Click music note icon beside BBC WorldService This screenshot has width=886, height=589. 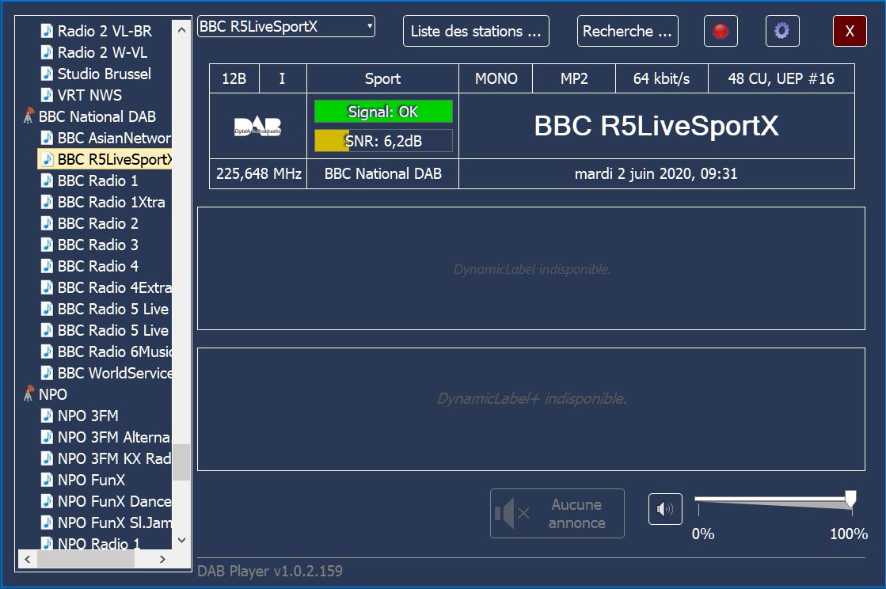(48, 373)
